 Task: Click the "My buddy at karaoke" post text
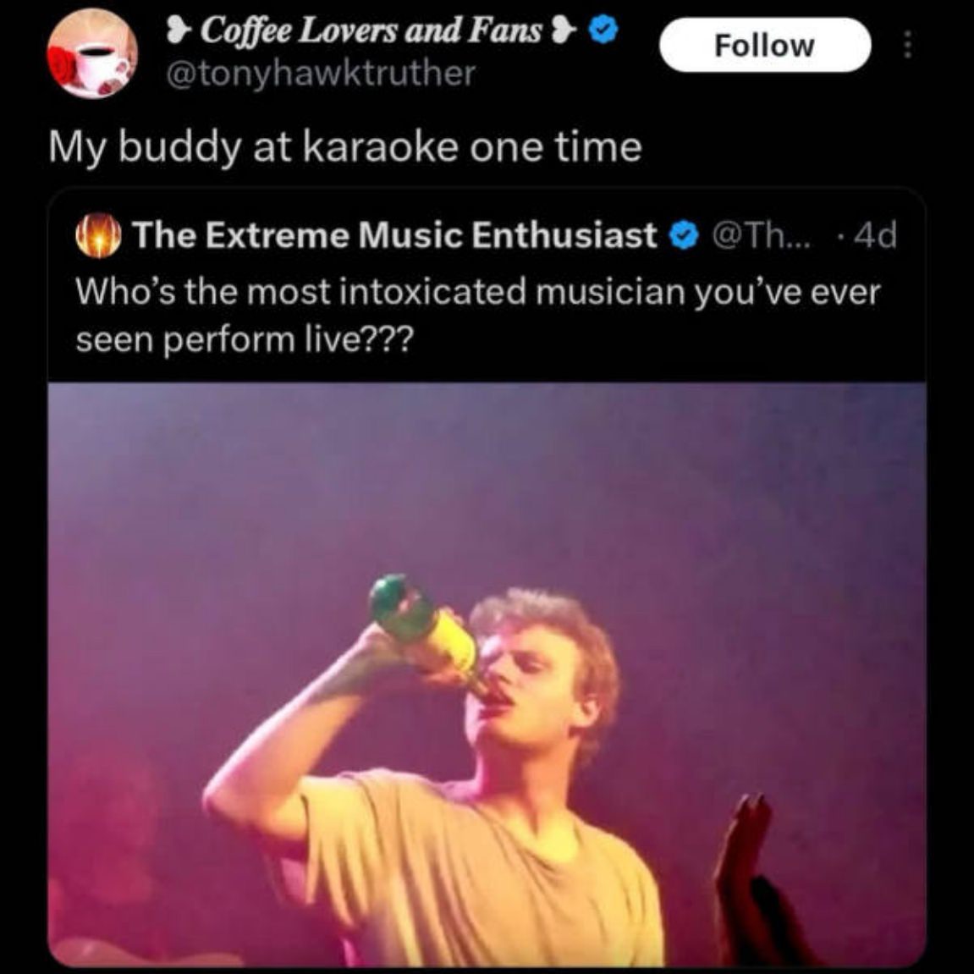[x=345, y=146]
